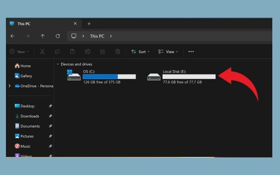The height and width of the screenshot is (175, 280).
Task: Open the View dropdown menu
Action: point(168,51)
